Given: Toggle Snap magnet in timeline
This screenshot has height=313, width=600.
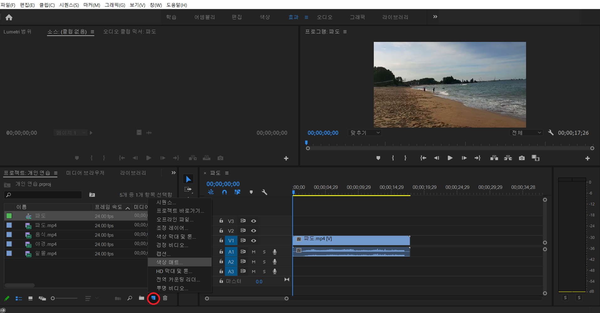Looking at the screenshot, I should pyautogui.click(x=224, y=192).
